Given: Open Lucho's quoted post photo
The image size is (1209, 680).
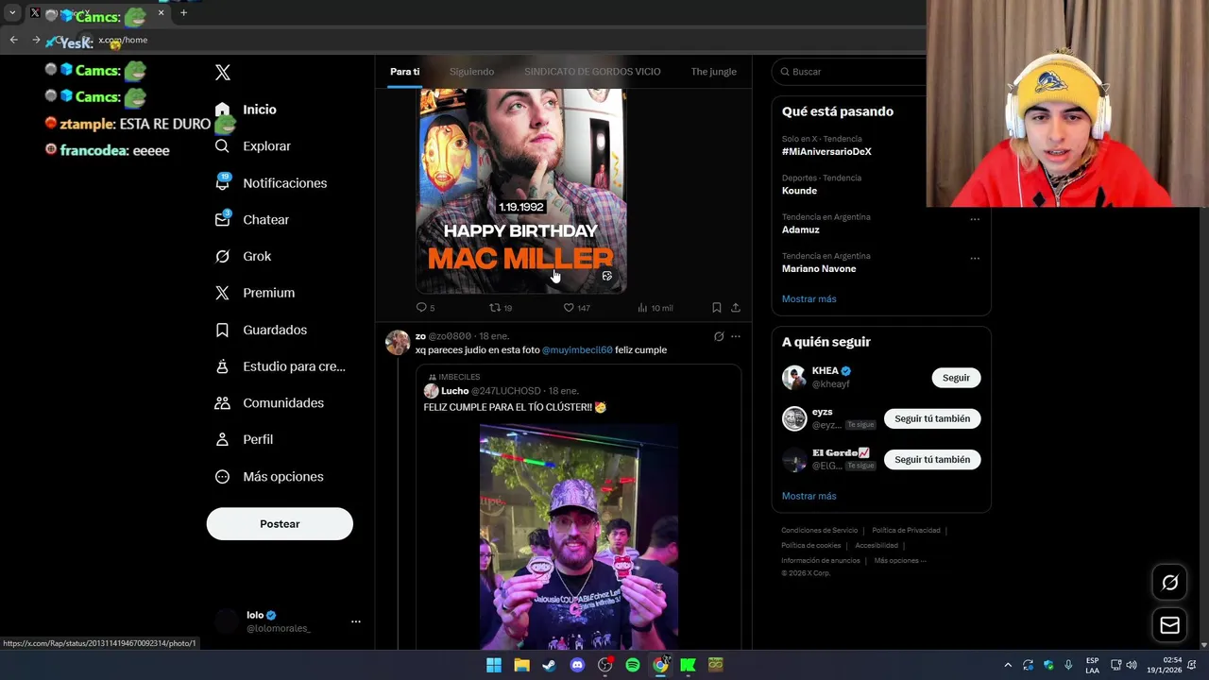Looking at the screenshot, I should click(x=578, y=536).
